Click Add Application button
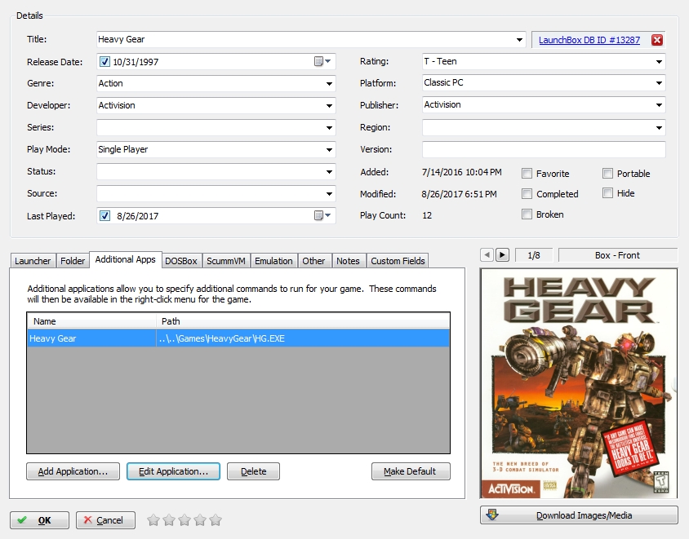Viewport: 689px width, 539px height. click(73, 471)
